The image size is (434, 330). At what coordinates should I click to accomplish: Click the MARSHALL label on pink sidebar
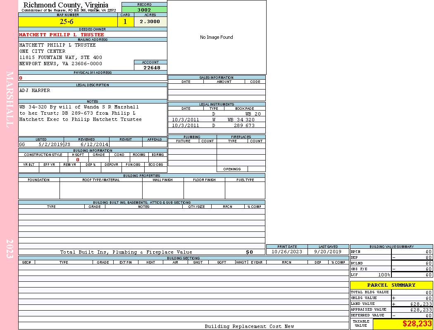10,98
